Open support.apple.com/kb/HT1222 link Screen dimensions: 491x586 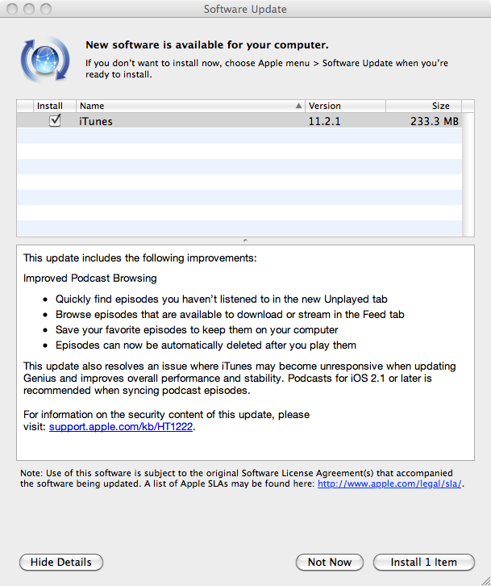tap(121, 427)
